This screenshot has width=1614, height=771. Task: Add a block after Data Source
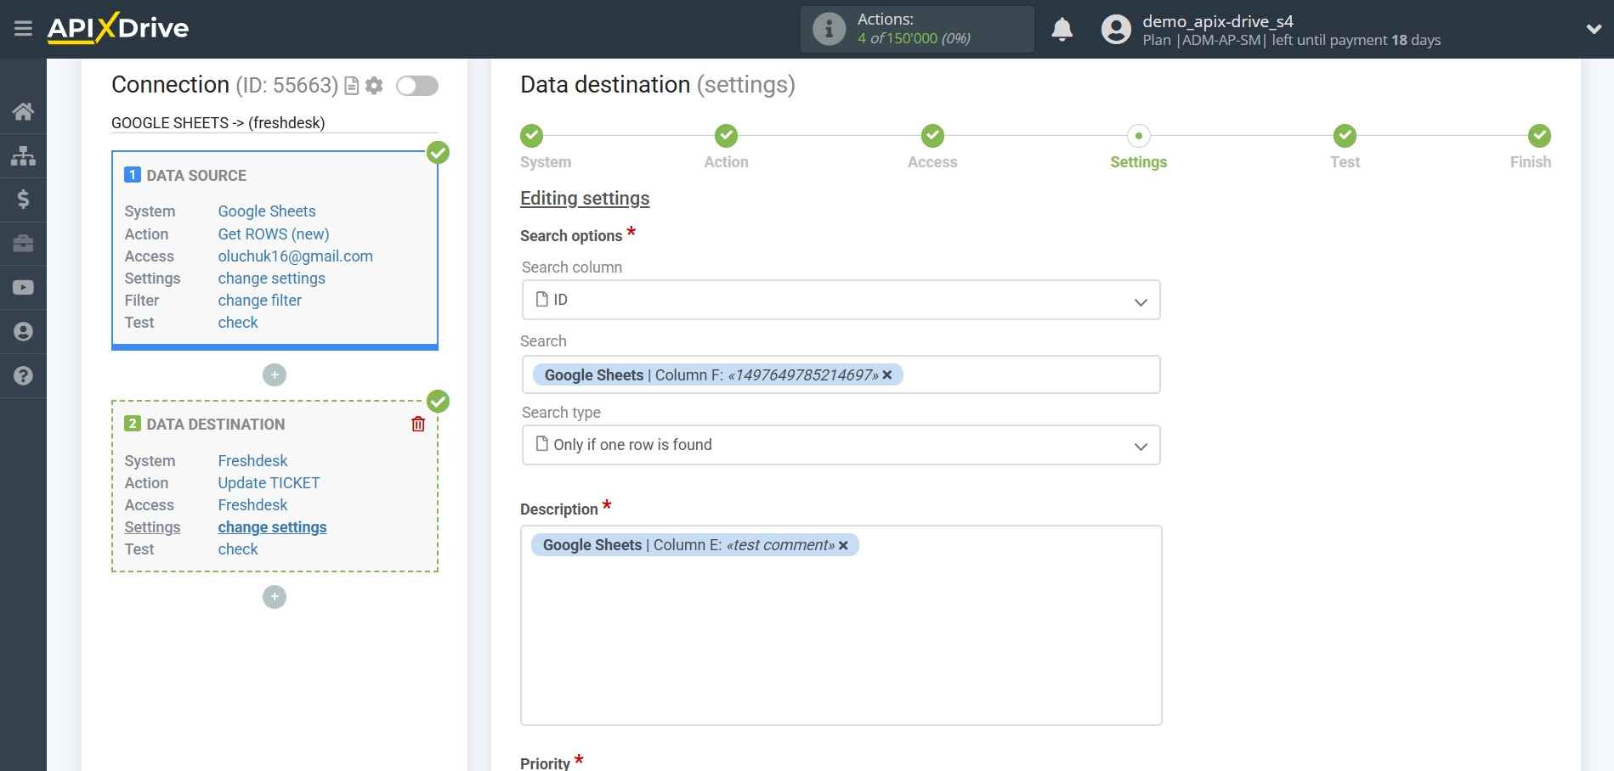coord(275,374)
